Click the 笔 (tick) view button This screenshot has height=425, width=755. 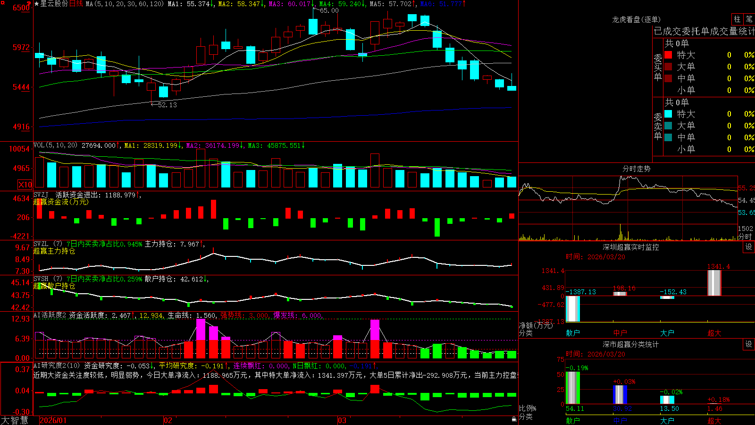(749, 19)
